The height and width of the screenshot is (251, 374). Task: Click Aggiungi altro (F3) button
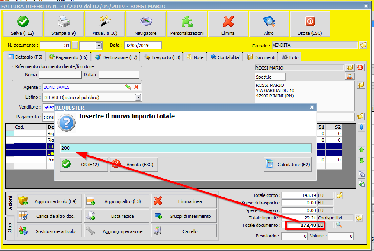[117, 201]
